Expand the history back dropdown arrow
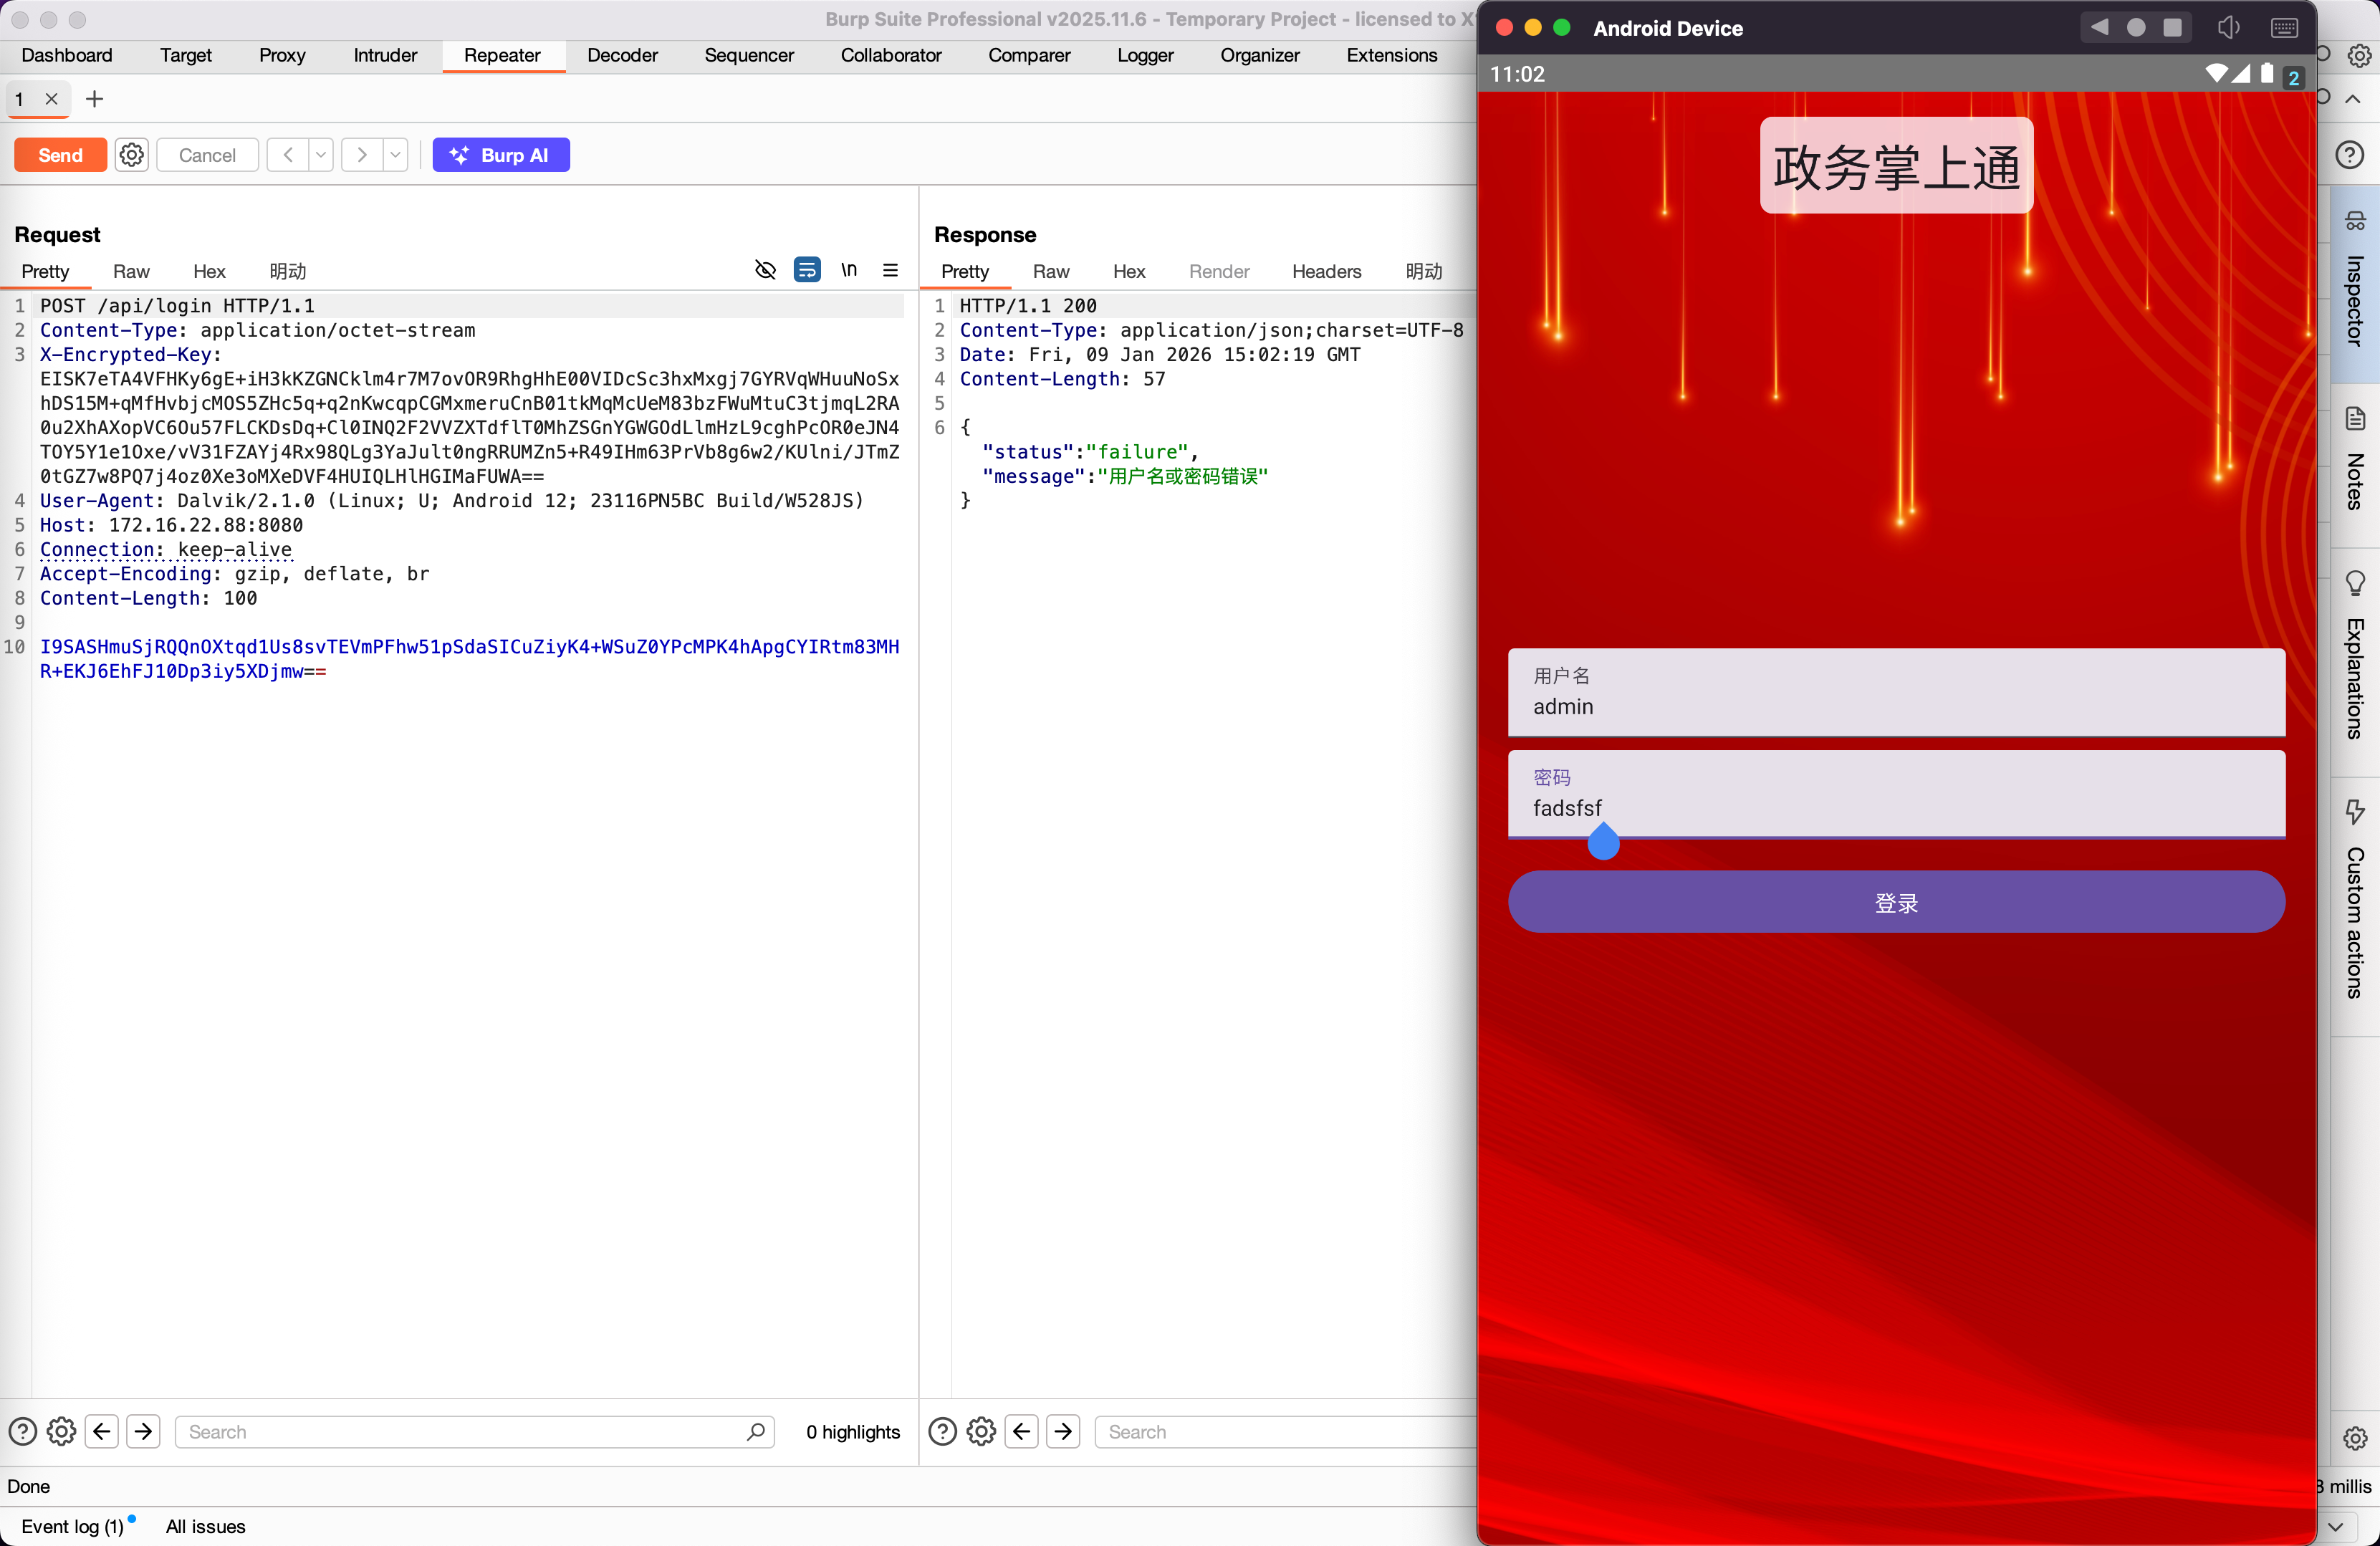The image size is (2380, 1546). [x=321, y=155]
